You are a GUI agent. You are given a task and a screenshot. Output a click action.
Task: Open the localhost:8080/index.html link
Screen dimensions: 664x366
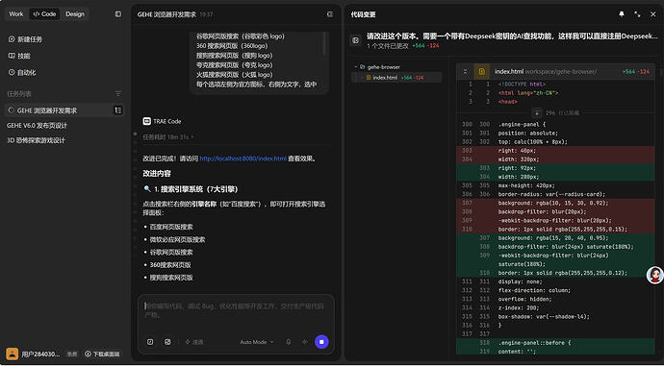coord(243,159)
